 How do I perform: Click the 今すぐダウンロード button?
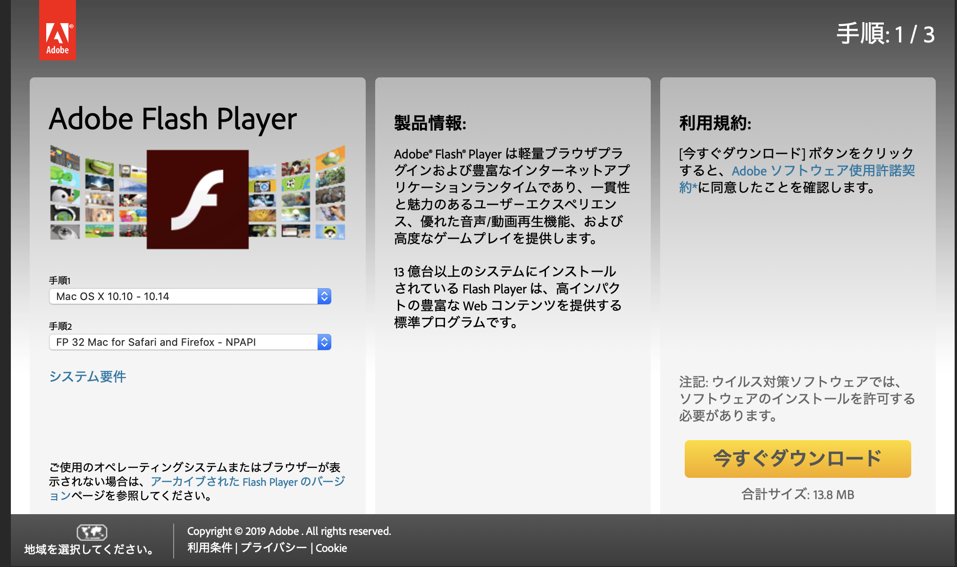click(797, 459)
